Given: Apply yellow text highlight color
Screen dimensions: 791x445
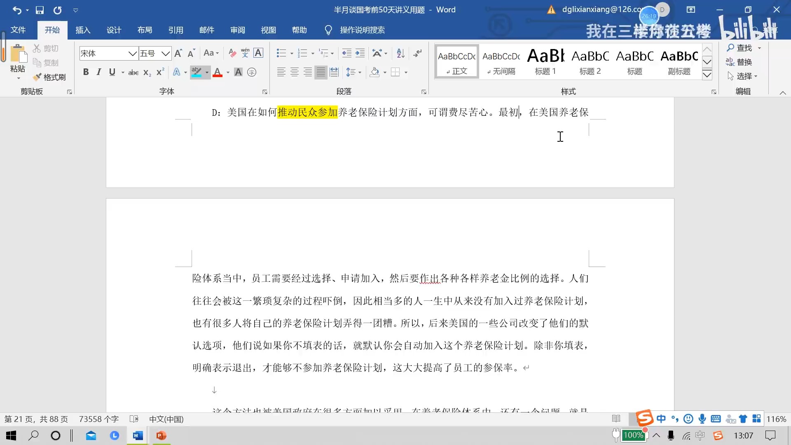Looking at the screenshot, I should pyautogui.click(x=197, y=72).
